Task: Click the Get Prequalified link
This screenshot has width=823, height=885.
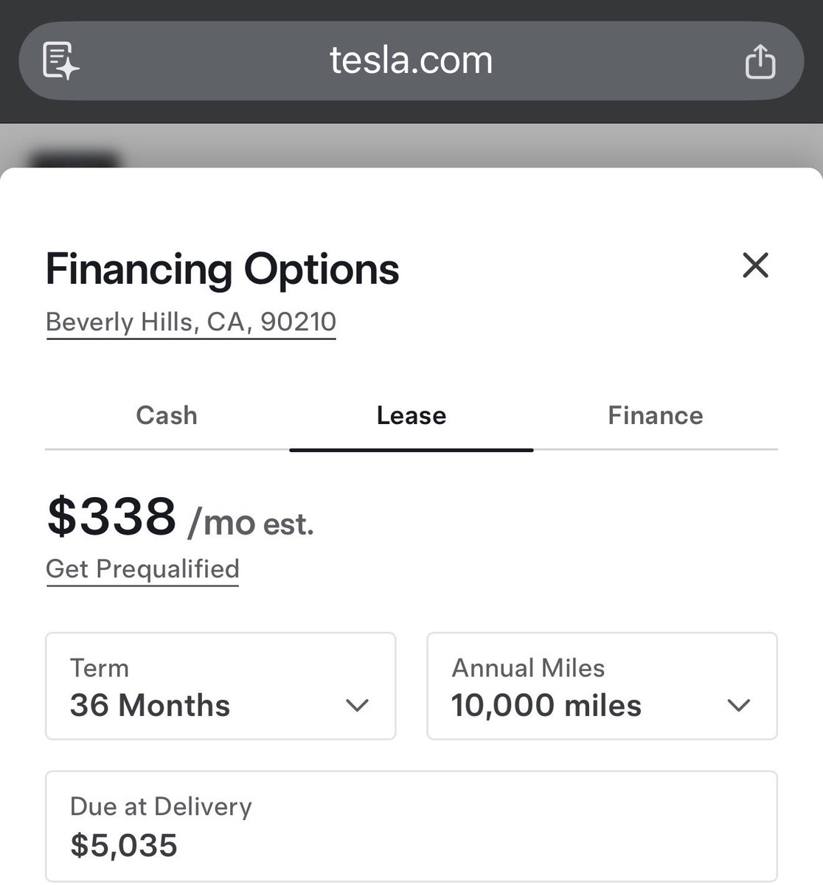Action: pos(142,569)
